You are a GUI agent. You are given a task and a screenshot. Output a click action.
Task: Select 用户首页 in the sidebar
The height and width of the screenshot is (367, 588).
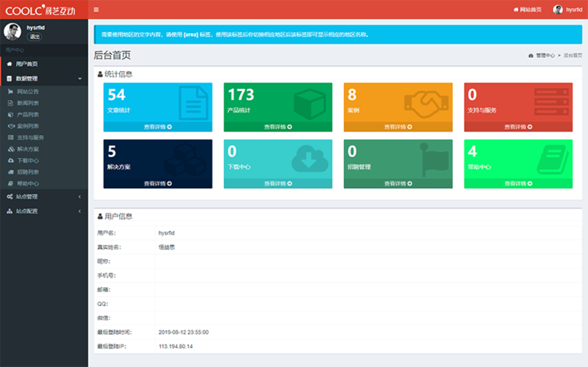pyautogui.click(x=26, y=64)
